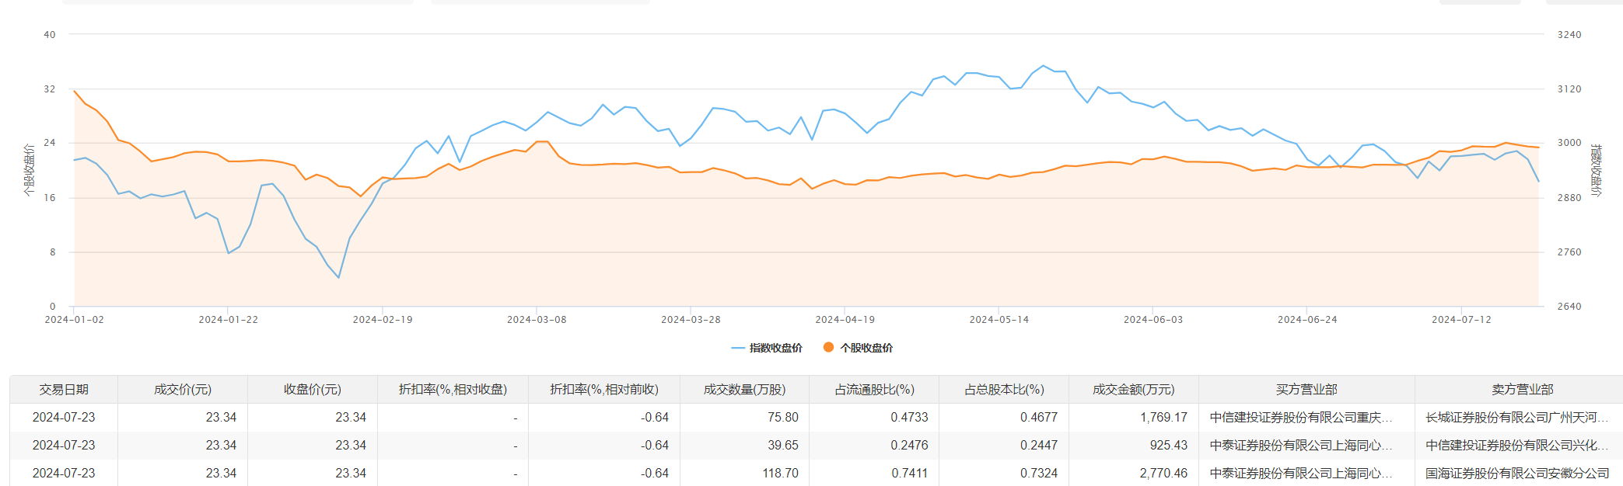
Task: Open the 中信建投证券 兴化 seller entry
Action: point(1516,445)
